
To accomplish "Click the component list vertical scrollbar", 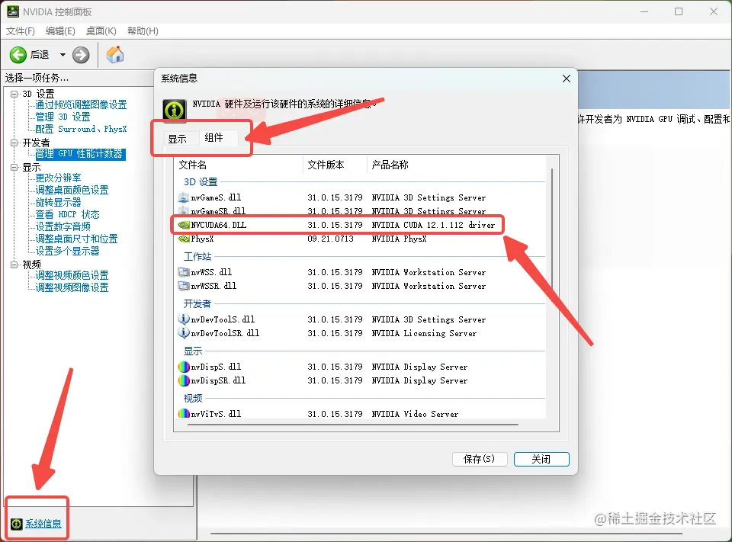I will (552, 229).
